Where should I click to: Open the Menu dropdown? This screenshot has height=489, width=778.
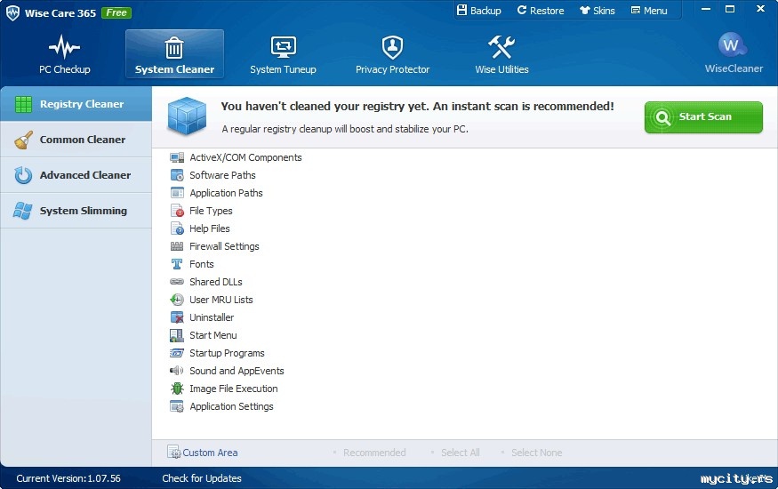point(649,11)
